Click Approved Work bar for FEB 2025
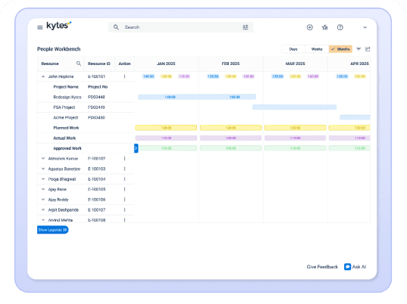This screenshot has height=304, width=407. (230, 148)
